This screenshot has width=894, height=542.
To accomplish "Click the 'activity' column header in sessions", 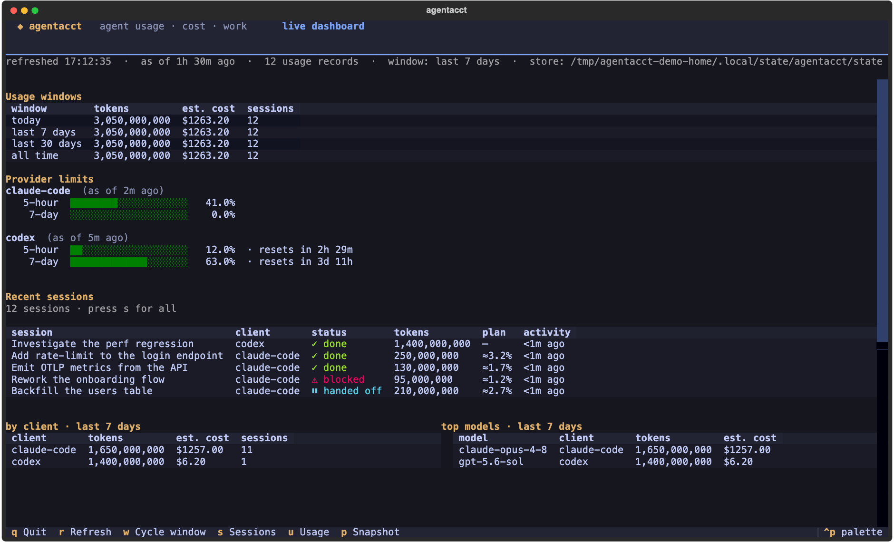I will point(547,333).
